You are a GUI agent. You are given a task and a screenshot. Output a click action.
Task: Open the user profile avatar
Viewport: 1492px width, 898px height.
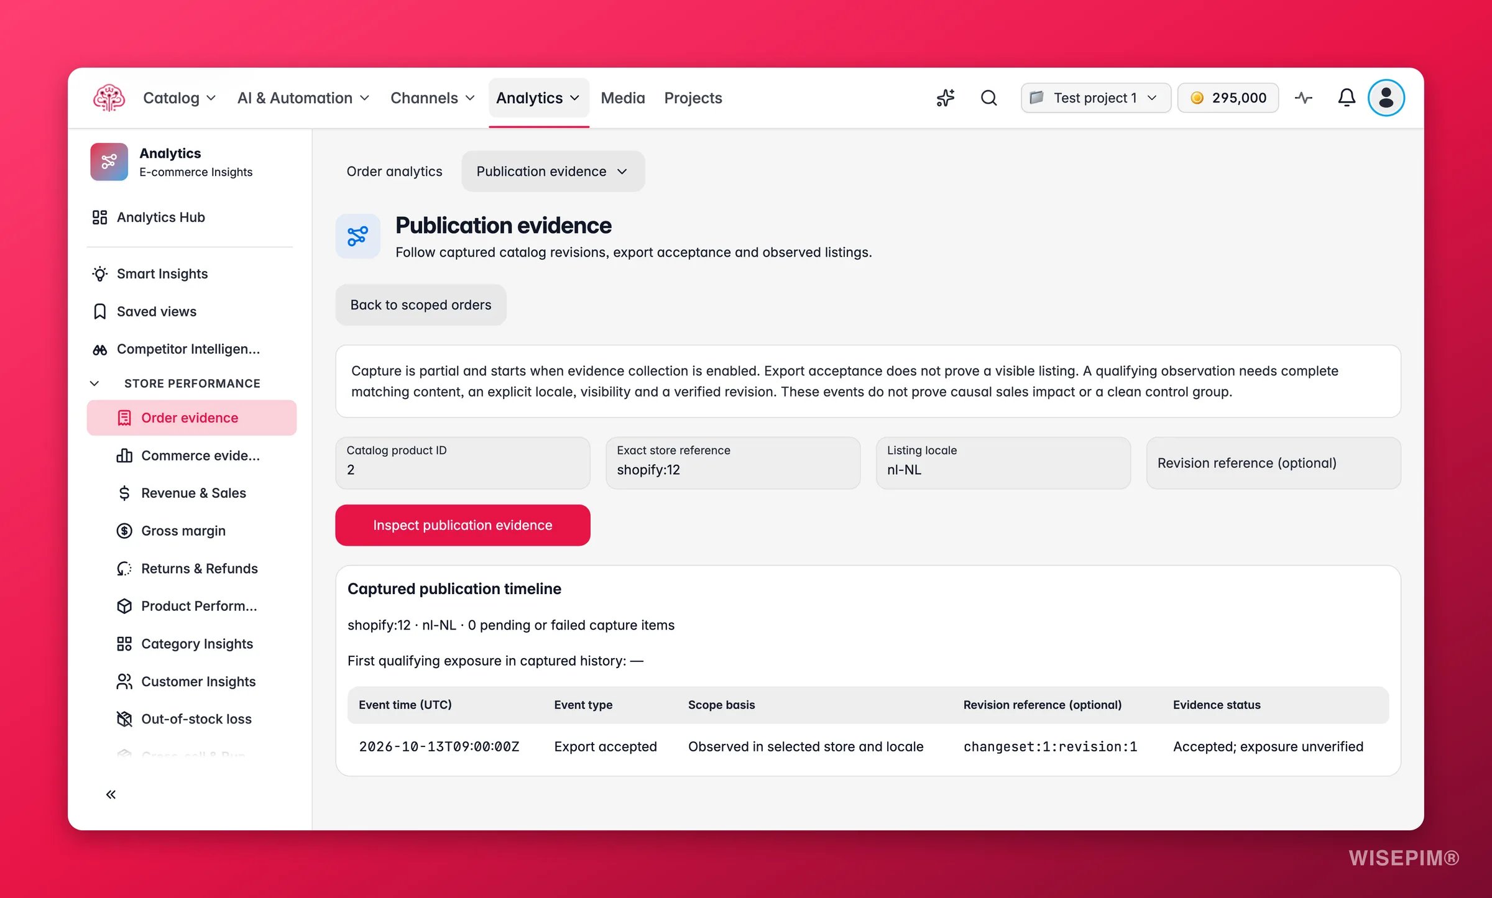click(1386, 98)
